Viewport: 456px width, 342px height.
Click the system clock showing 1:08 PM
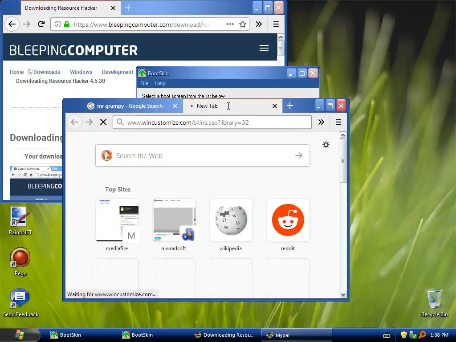pos(440,335)
